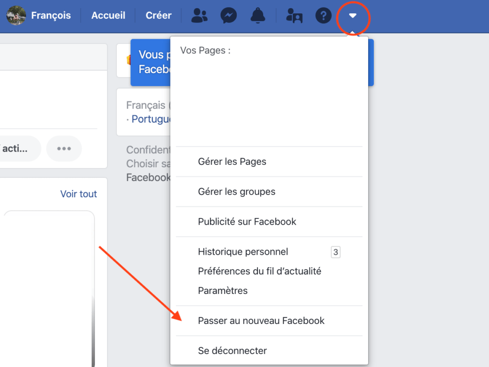489x367 pixels.
Task: Select Gérer les Pages menu item
Action: [x=232, y=162]
